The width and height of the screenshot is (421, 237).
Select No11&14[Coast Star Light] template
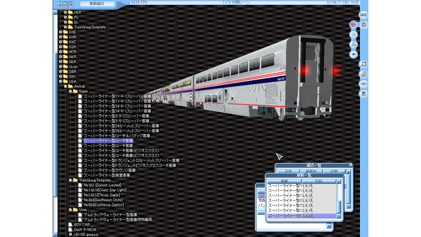(105, 190)
